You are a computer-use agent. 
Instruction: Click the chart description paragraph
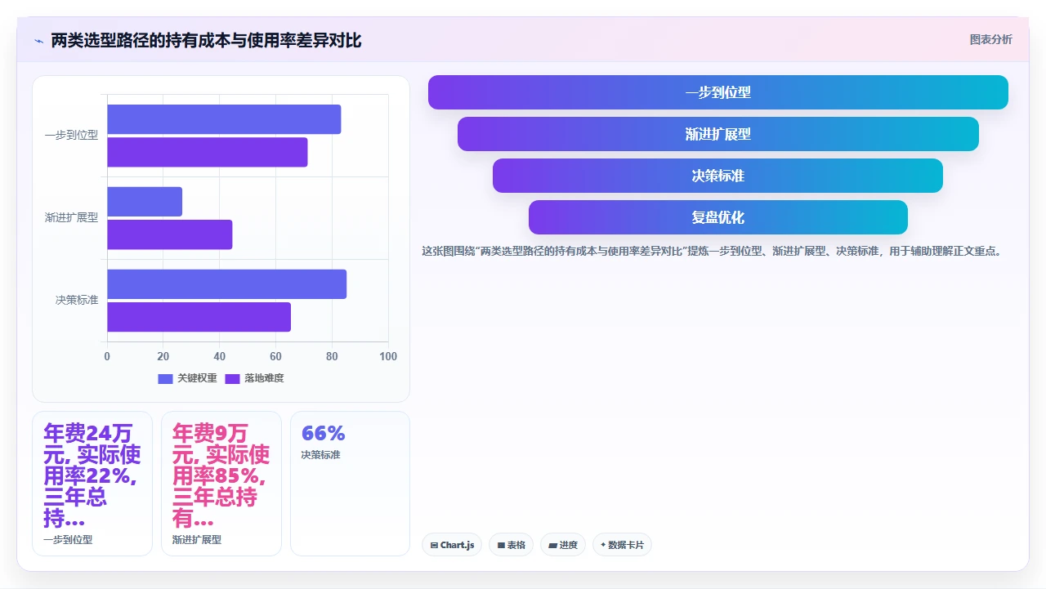pyautogui.click(x=712, y=252)
